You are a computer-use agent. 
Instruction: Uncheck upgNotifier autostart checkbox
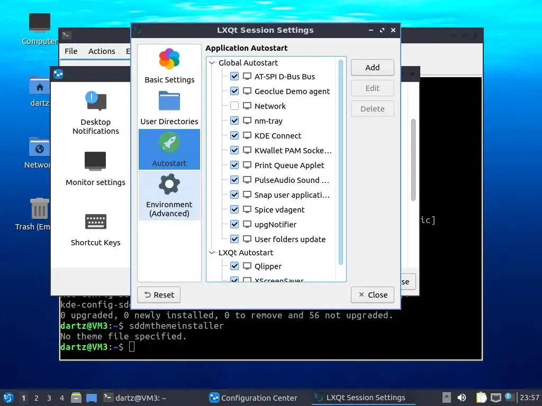point(234,224)
